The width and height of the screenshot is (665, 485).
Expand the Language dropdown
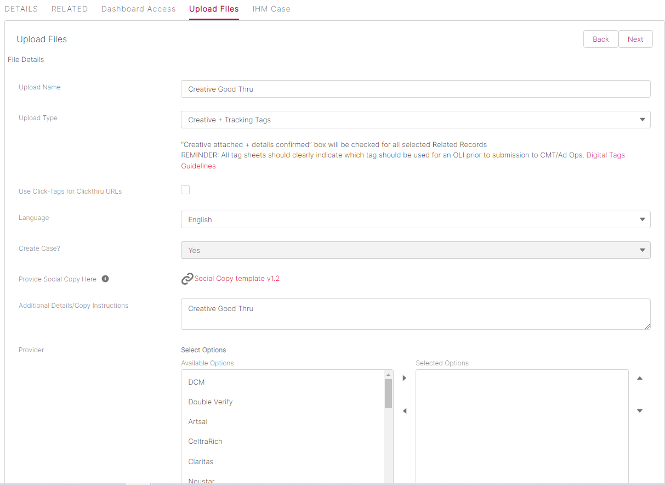tap(415, 219)
